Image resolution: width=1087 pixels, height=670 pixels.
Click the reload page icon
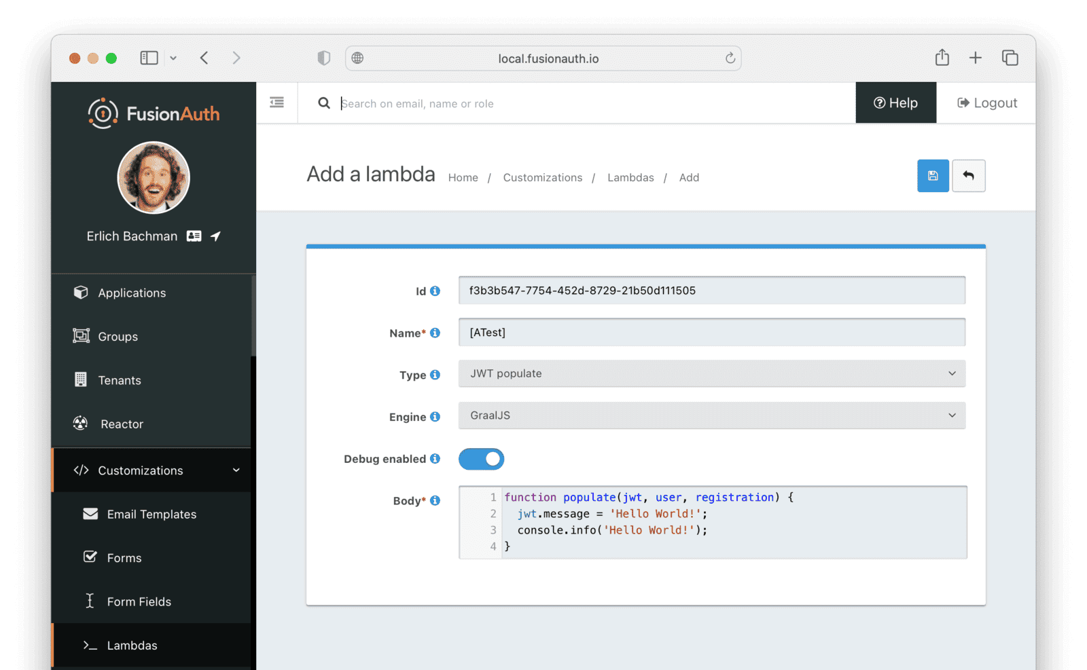pos(730,58)
